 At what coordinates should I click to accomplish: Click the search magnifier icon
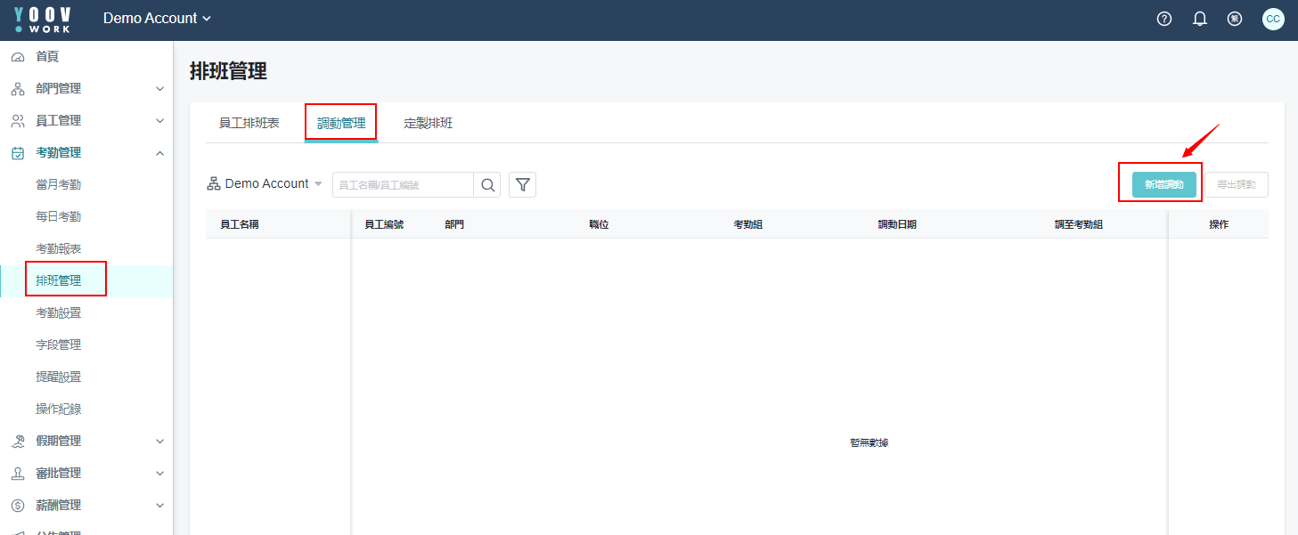[x=487, y=184]
